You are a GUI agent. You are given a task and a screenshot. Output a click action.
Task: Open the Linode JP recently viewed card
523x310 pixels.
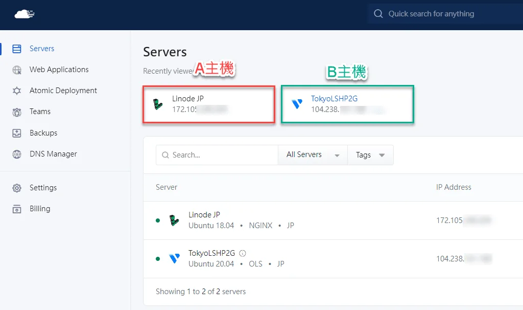coord(209,104)
